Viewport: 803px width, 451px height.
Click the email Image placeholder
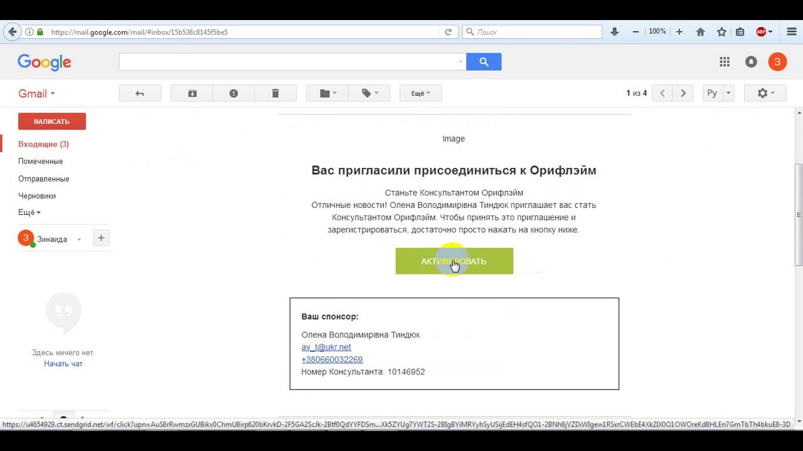click(454, 139)
